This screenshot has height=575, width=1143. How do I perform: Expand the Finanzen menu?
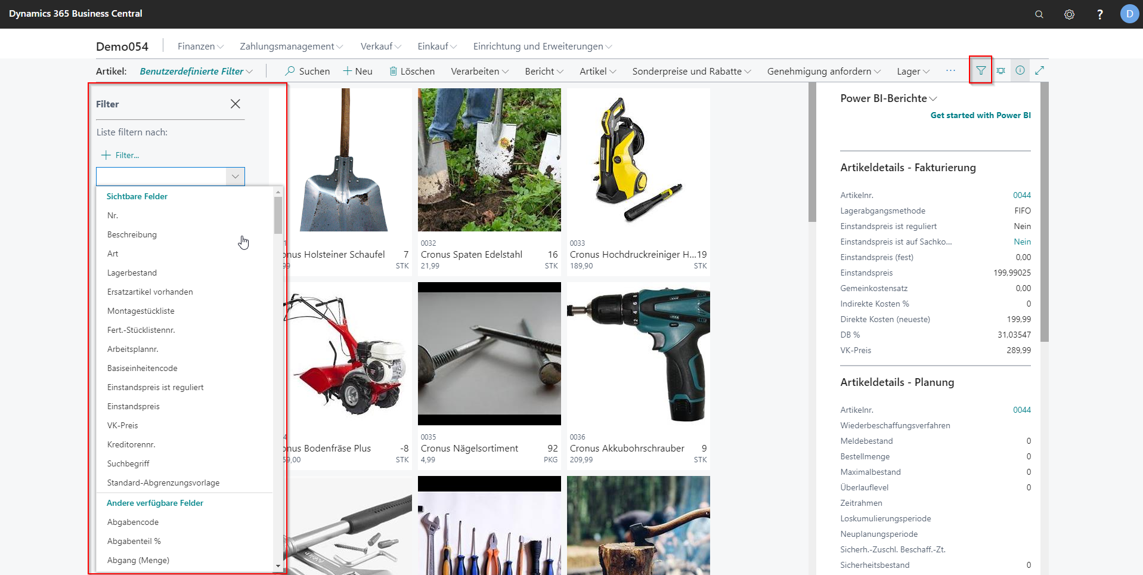tap(200, 47)
